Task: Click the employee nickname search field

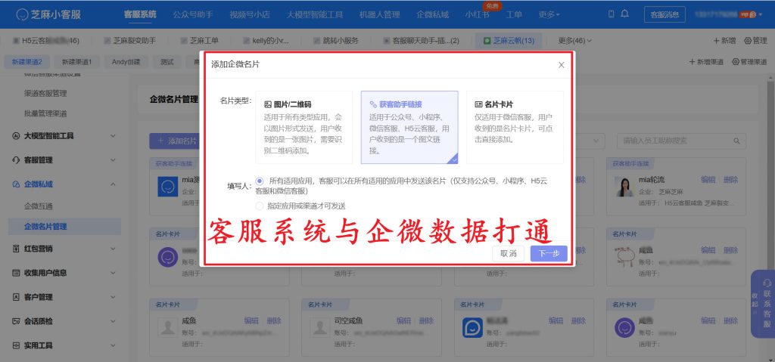Action: [x=681, y=141]
